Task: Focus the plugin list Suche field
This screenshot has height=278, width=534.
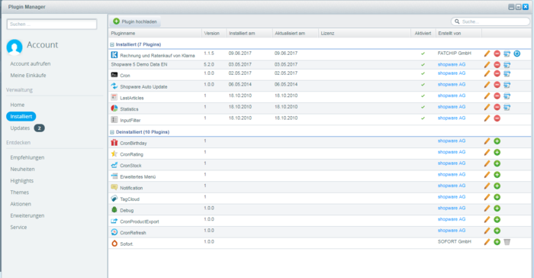Action: 491,21
